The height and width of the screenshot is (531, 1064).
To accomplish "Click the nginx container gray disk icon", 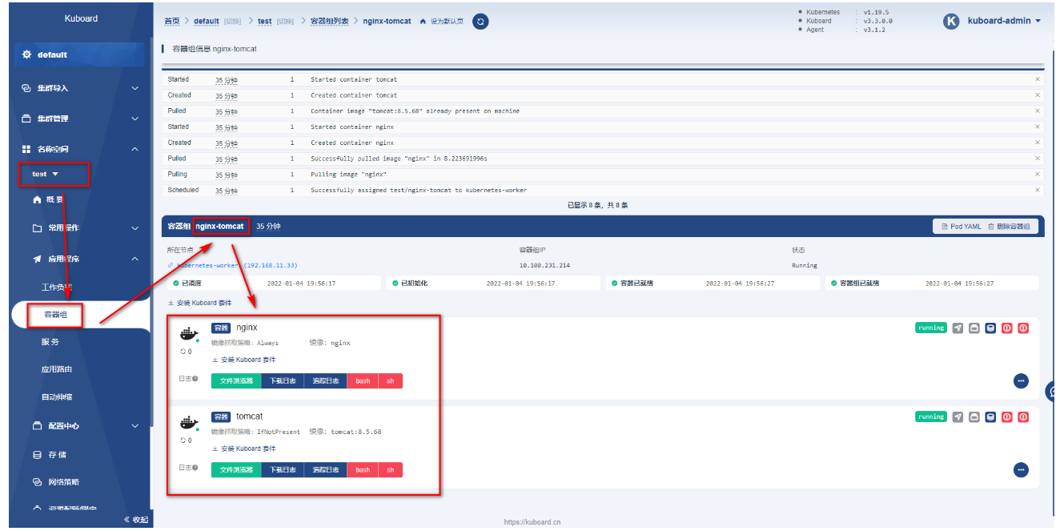I will point(974,328).
